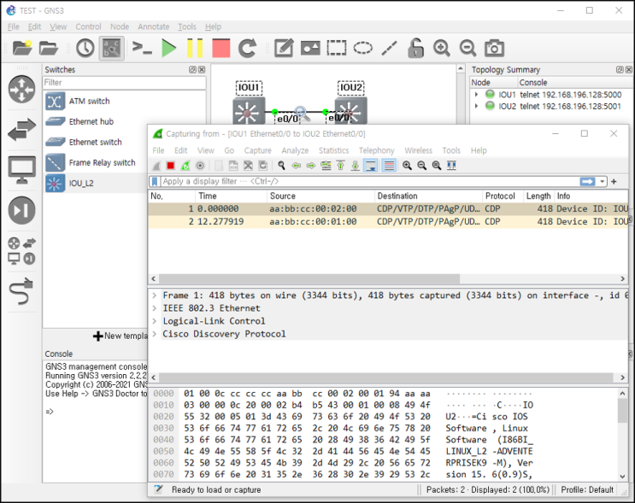
Task: Open the GNS3 Tools menu
Action: [187, 26]
